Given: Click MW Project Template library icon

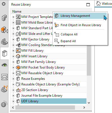Looking at the screenshot, I should point(18,17).
